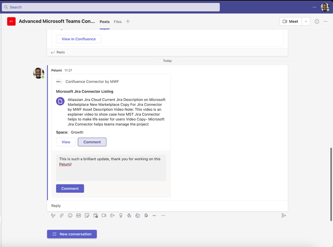Click the timestamp 11:27

[68, 70]
